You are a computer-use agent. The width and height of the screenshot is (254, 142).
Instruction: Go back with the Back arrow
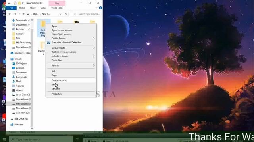pyautogui.click(x=10, y=14)
